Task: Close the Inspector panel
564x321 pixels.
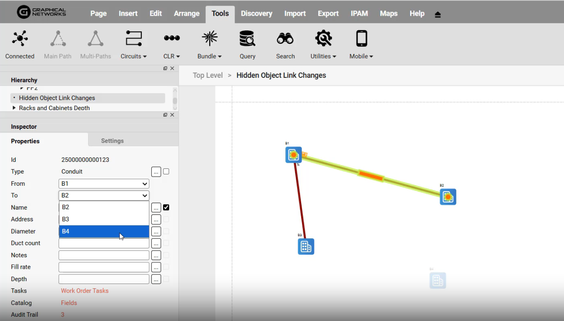Action: [x=172, y=115]
